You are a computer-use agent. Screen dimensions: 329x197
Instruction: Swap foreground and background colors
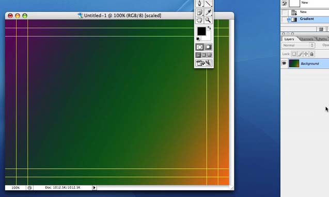209,28
